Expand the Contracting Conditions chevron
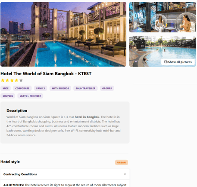This screenshot has height=187, width=197. coord(125,174)
